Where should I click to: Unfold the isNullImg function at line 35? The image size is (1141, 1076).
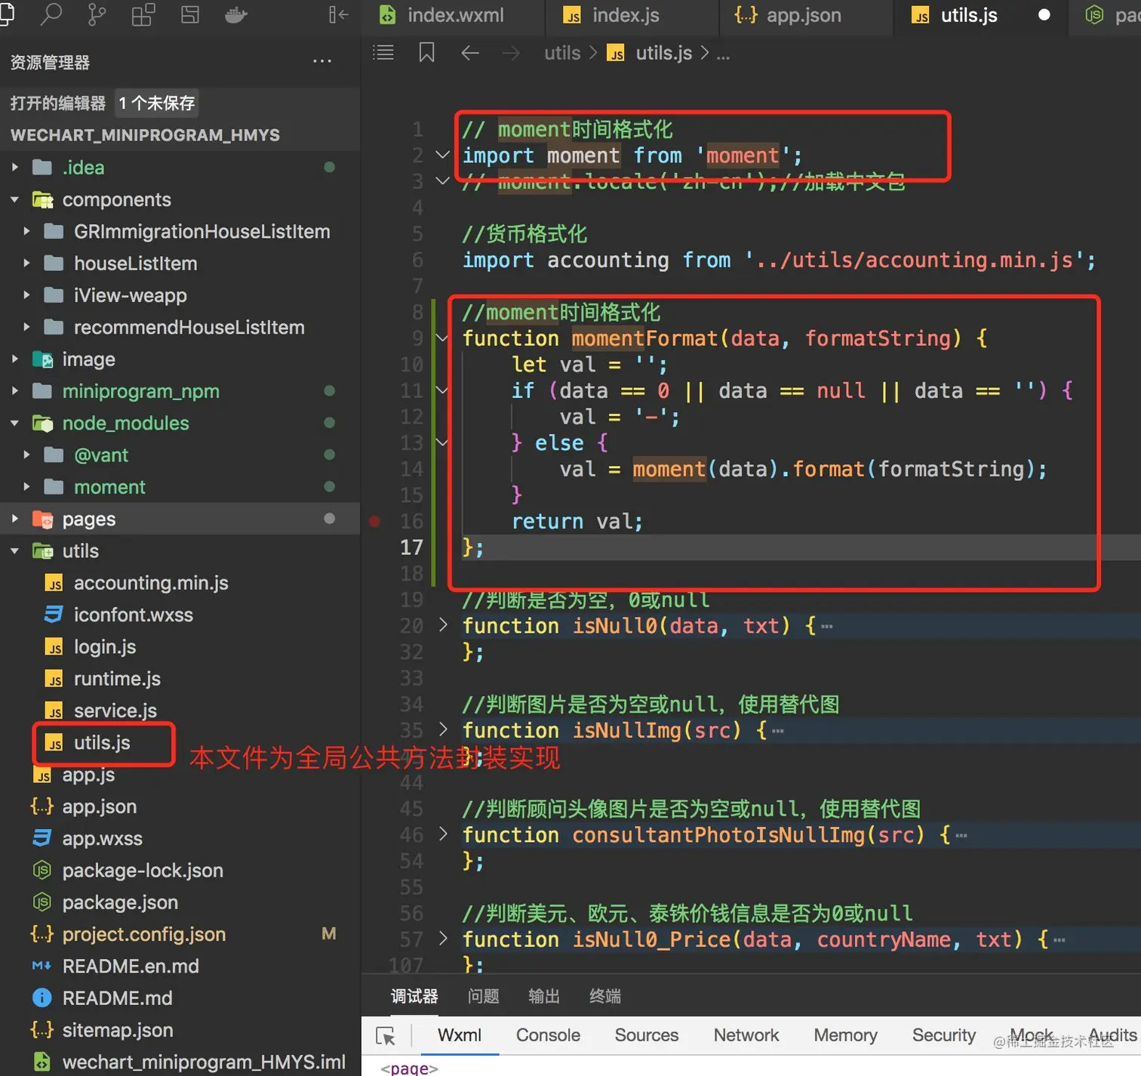[443, 729]
